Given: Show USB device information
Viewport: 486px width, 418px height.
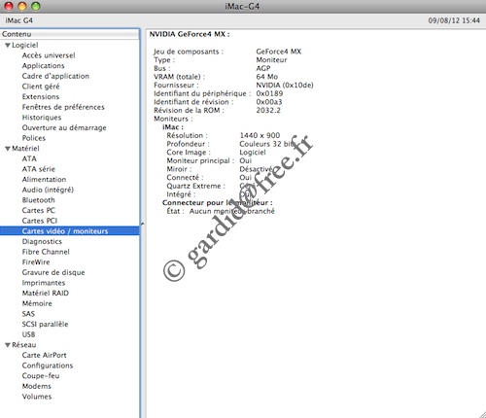Looking at the screenshot, I should pyautogui.click(x=28, y=334).
